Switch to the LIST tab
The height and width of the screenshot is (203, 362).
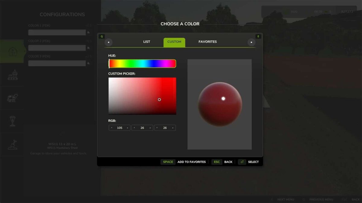pyautogui.click(x=147, y=42)
